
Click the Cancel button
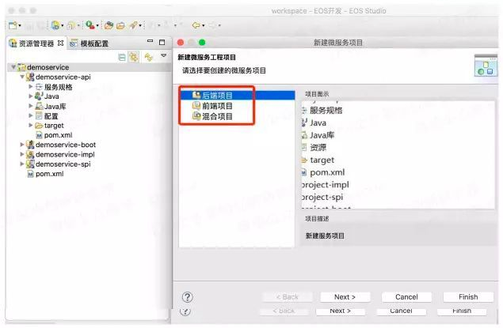click(406, 297)
